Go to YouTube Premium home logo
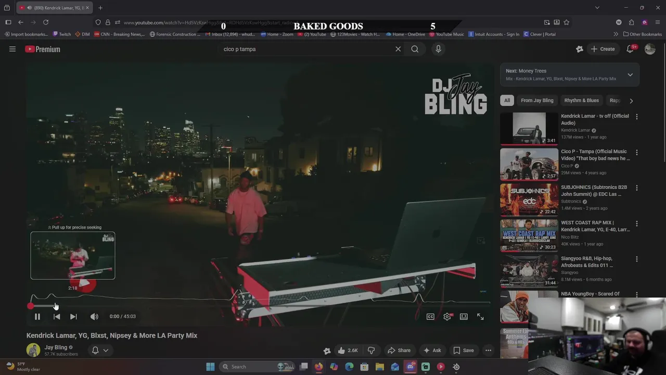Screen dimensions: 666x375 click(43, 49)
